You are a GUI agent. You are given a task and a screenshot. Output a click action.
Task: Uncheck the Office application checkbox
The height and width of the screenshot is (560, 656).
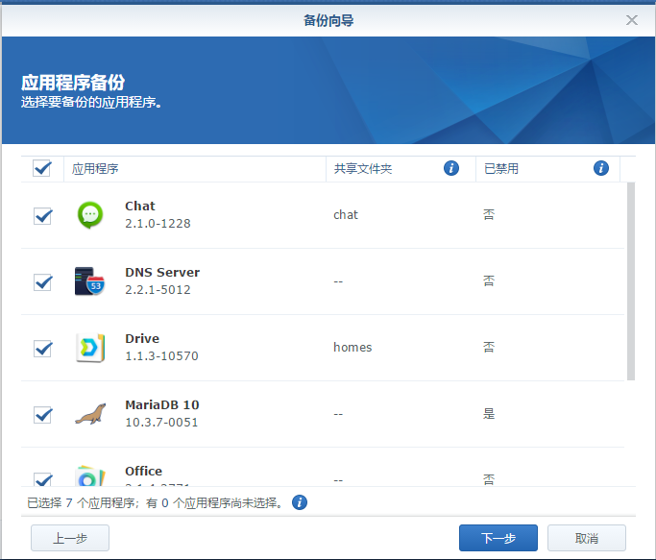[x=42, y=479]
